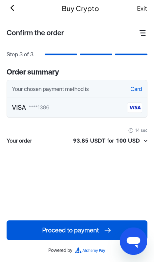Click the arrow on Proceed to payment

coord(108,230)
